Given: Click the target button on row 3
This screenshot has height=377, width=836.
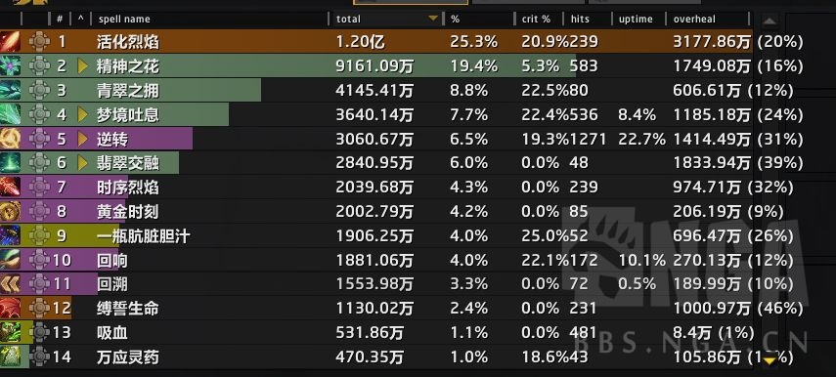Looking at the screenshot, I should [39, 90].
